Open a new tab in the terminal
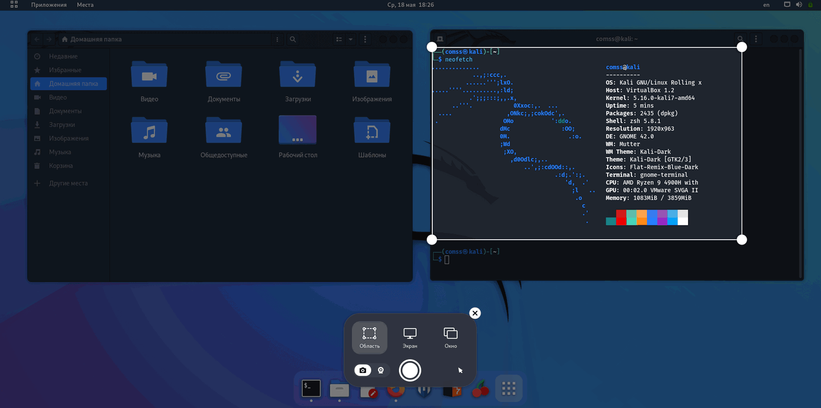Image resolution: width=821 pixels, height=408 pixels. pos(440,39)
